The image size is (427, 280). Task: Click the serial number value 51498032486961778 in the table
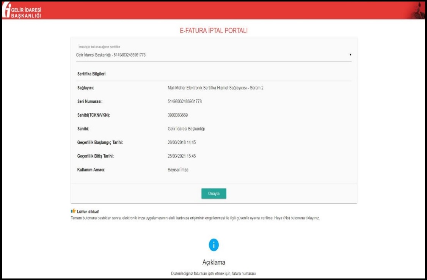(185, 102)
